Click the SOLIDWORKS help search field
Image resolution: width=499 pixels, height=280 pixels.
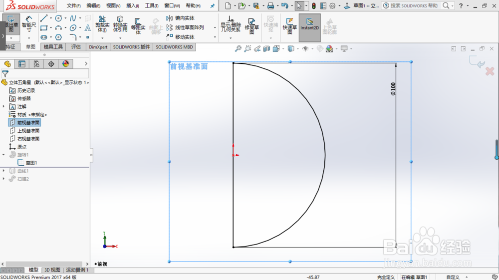[x=413, y=5]
